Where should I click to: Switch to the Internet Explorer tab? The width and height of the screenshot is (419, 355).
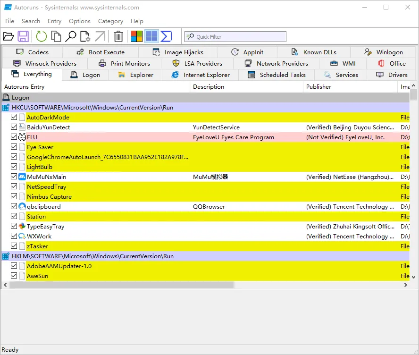(201, 75)
